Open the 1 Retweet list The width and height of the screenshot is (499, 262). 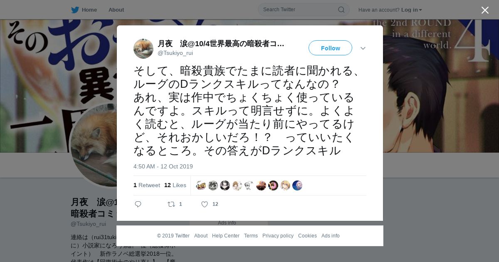point(147,185)
